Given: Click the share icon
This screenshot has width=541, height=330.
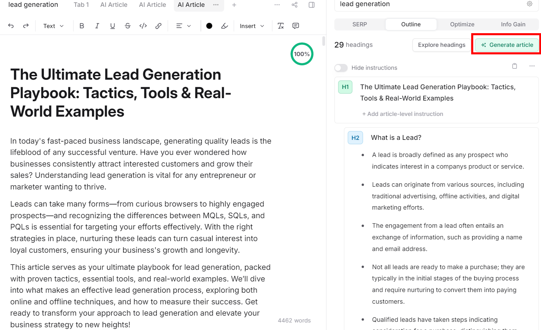Looking at the screenshot, I should 295,5.
